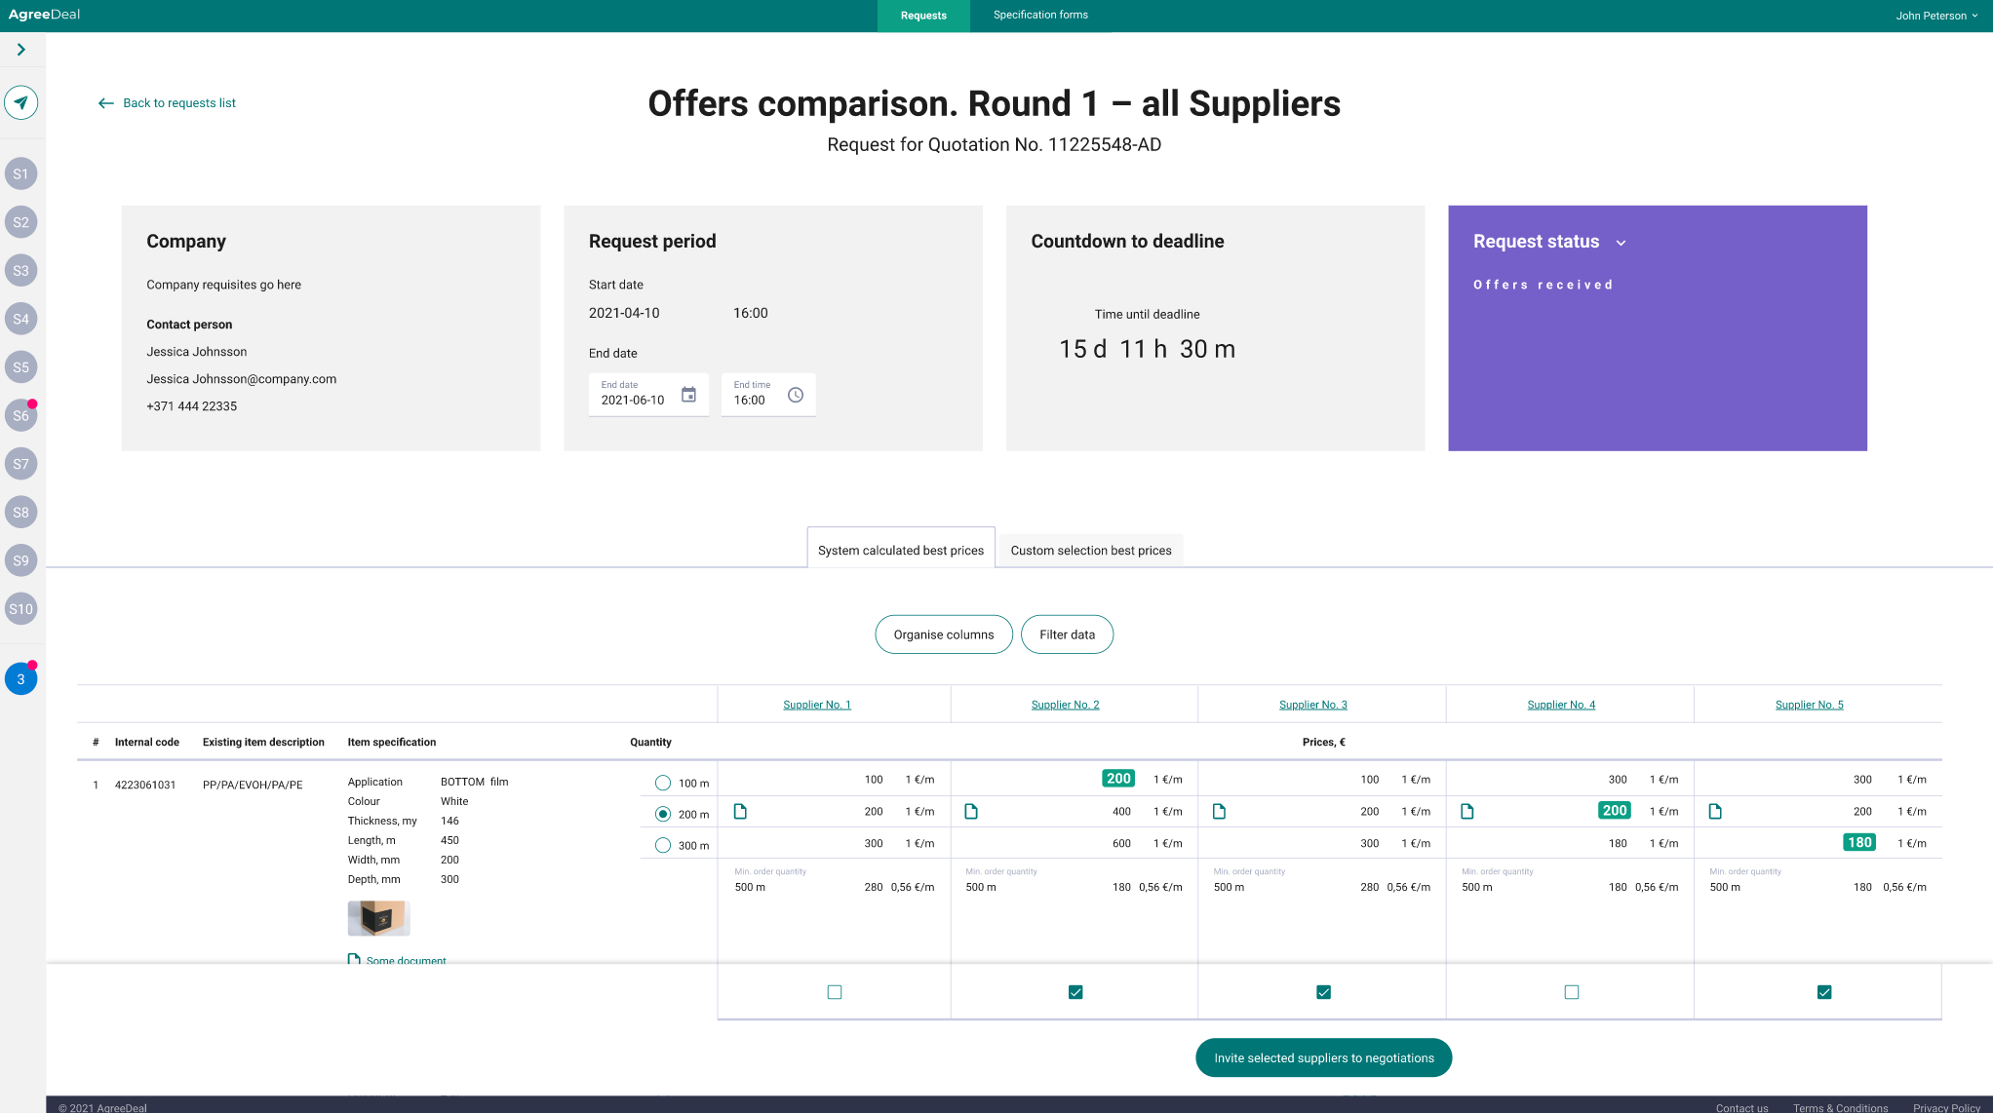Click the clock icon for End time

(796, 395)
